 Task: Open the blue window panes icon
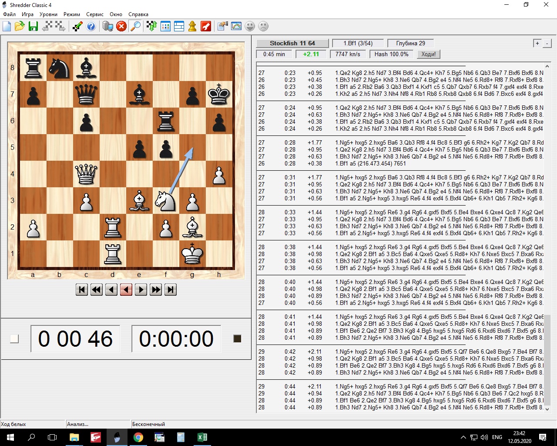179,26
